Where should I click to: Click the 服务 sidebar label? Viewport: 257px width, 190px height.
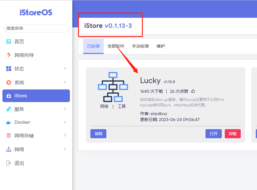tap(19, 109)
